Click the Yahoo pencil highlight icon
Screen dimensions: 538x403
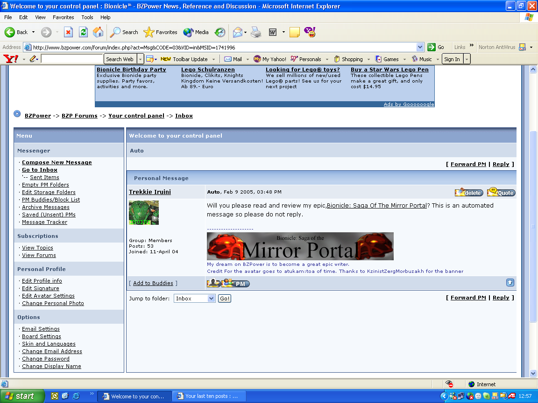[33, 59]
